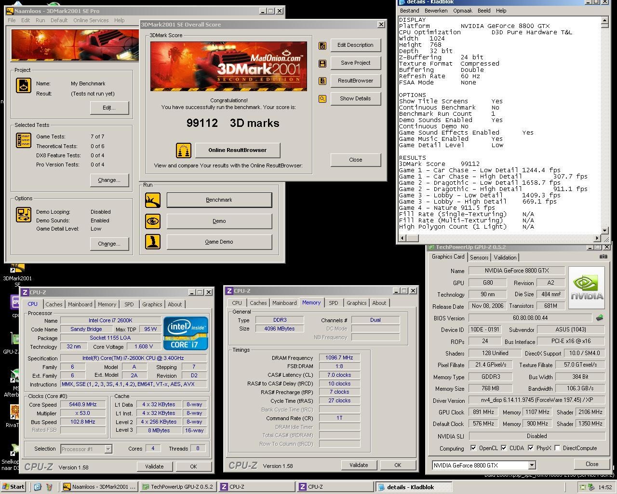
Task: Open the Mainboard tab in left CPU-Z window
Action: 80,304
